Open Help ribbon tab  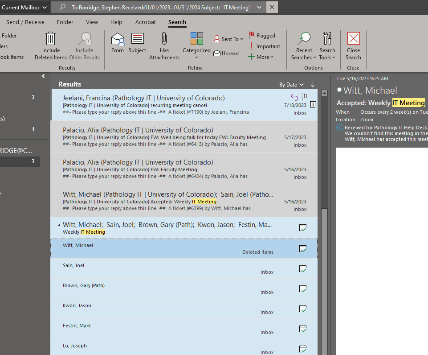116,22
